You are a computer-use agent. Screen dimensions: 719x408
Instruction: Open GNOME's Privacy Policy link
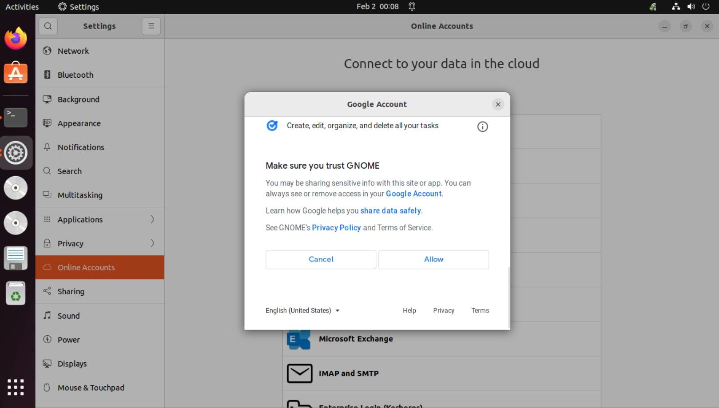pos(336,228)
